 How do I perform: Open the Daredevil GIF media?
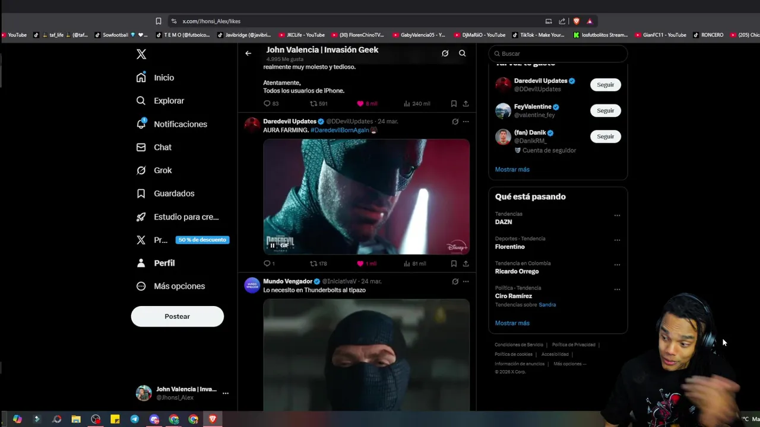[x=366, y=196]
